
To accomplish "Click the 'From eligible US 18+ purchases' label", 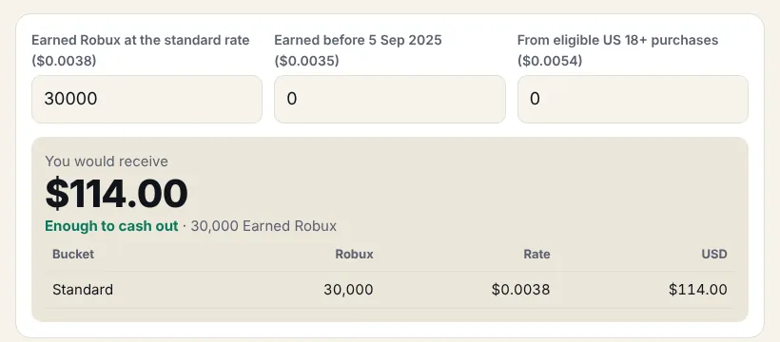I will coord(617,40).
